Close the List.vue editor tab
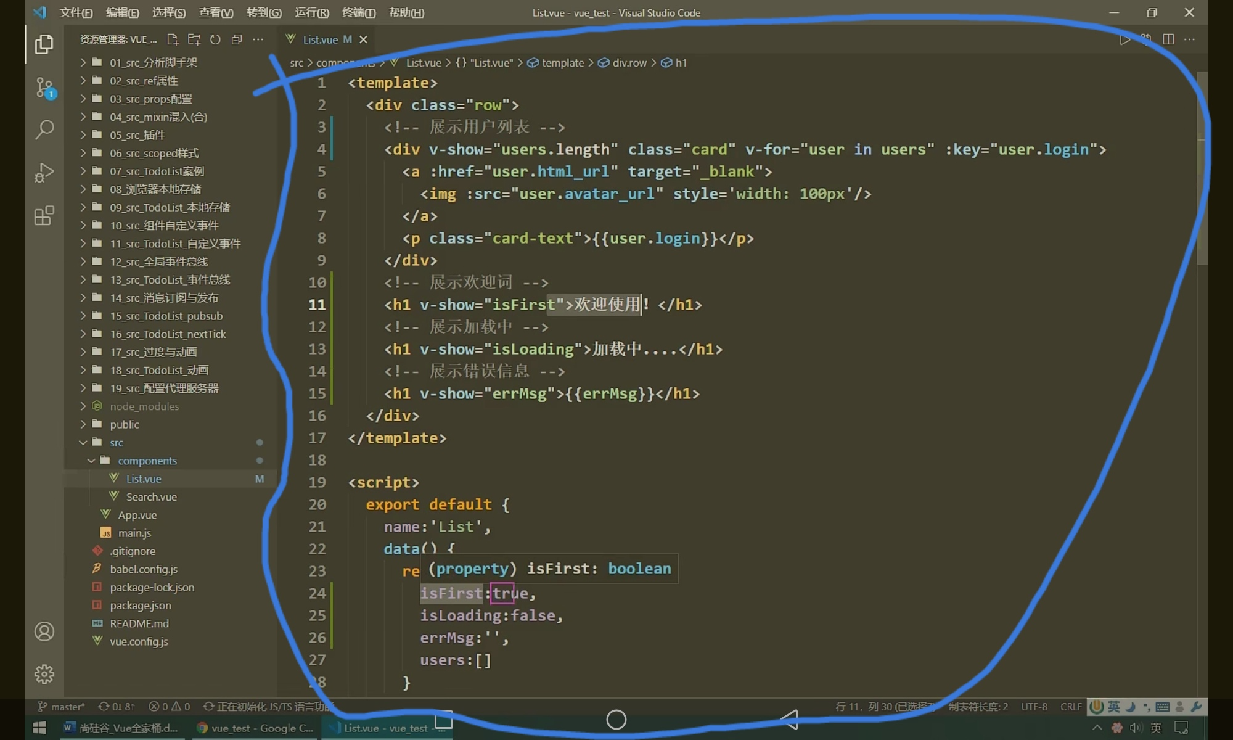The height and width of the screenshot is (740, 1233). point(364,39)
